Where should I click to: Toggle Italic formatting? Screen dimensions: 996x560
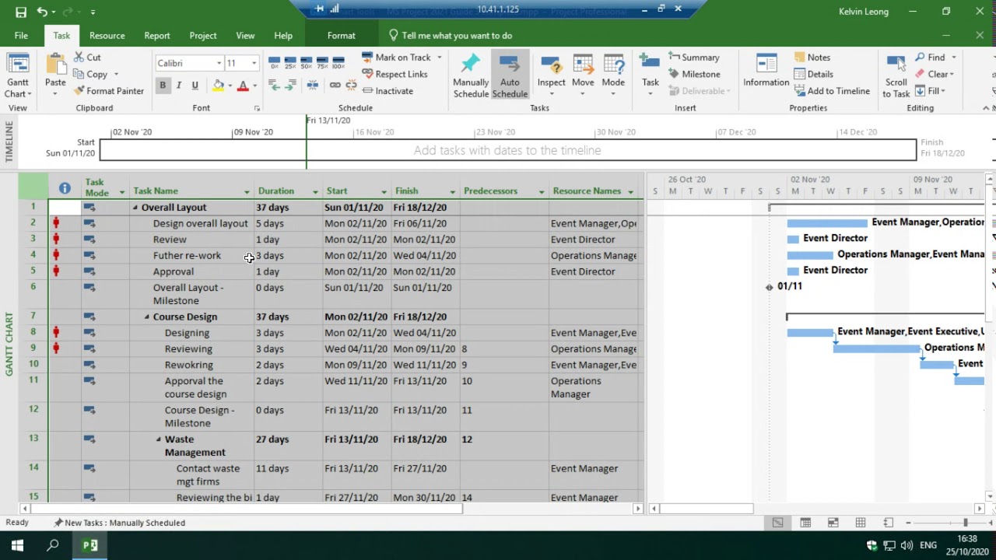pos(179,86)
